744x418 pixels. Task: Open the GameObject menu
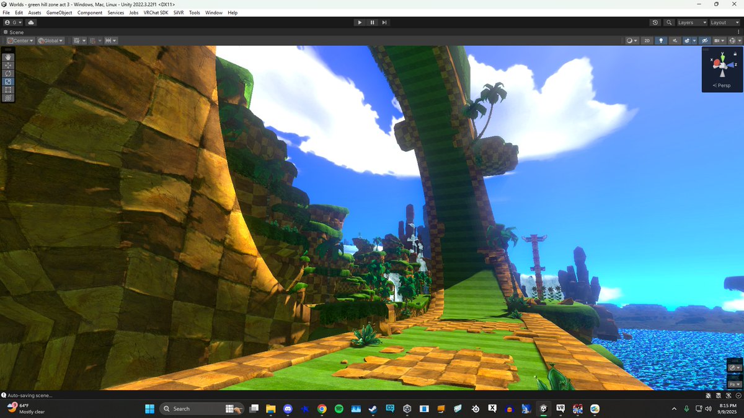(x=59, y=12)
